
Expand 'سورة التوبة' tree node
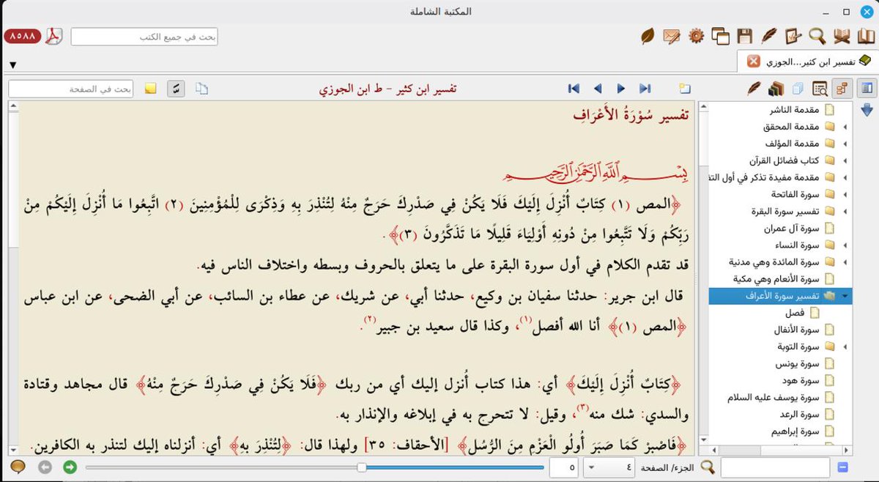845,346
